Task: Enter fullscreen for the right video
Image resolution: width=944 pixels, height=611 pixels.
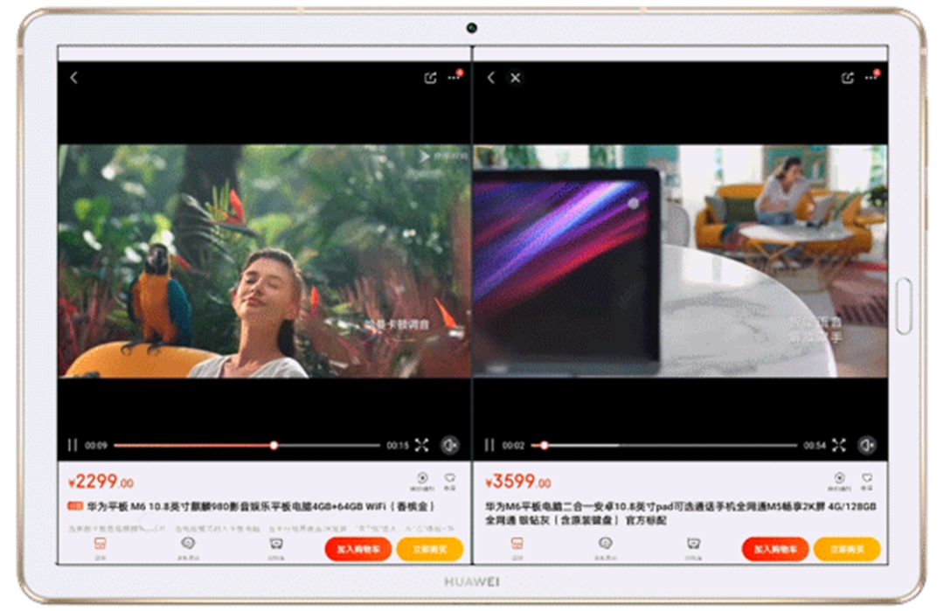Action: 838,446
